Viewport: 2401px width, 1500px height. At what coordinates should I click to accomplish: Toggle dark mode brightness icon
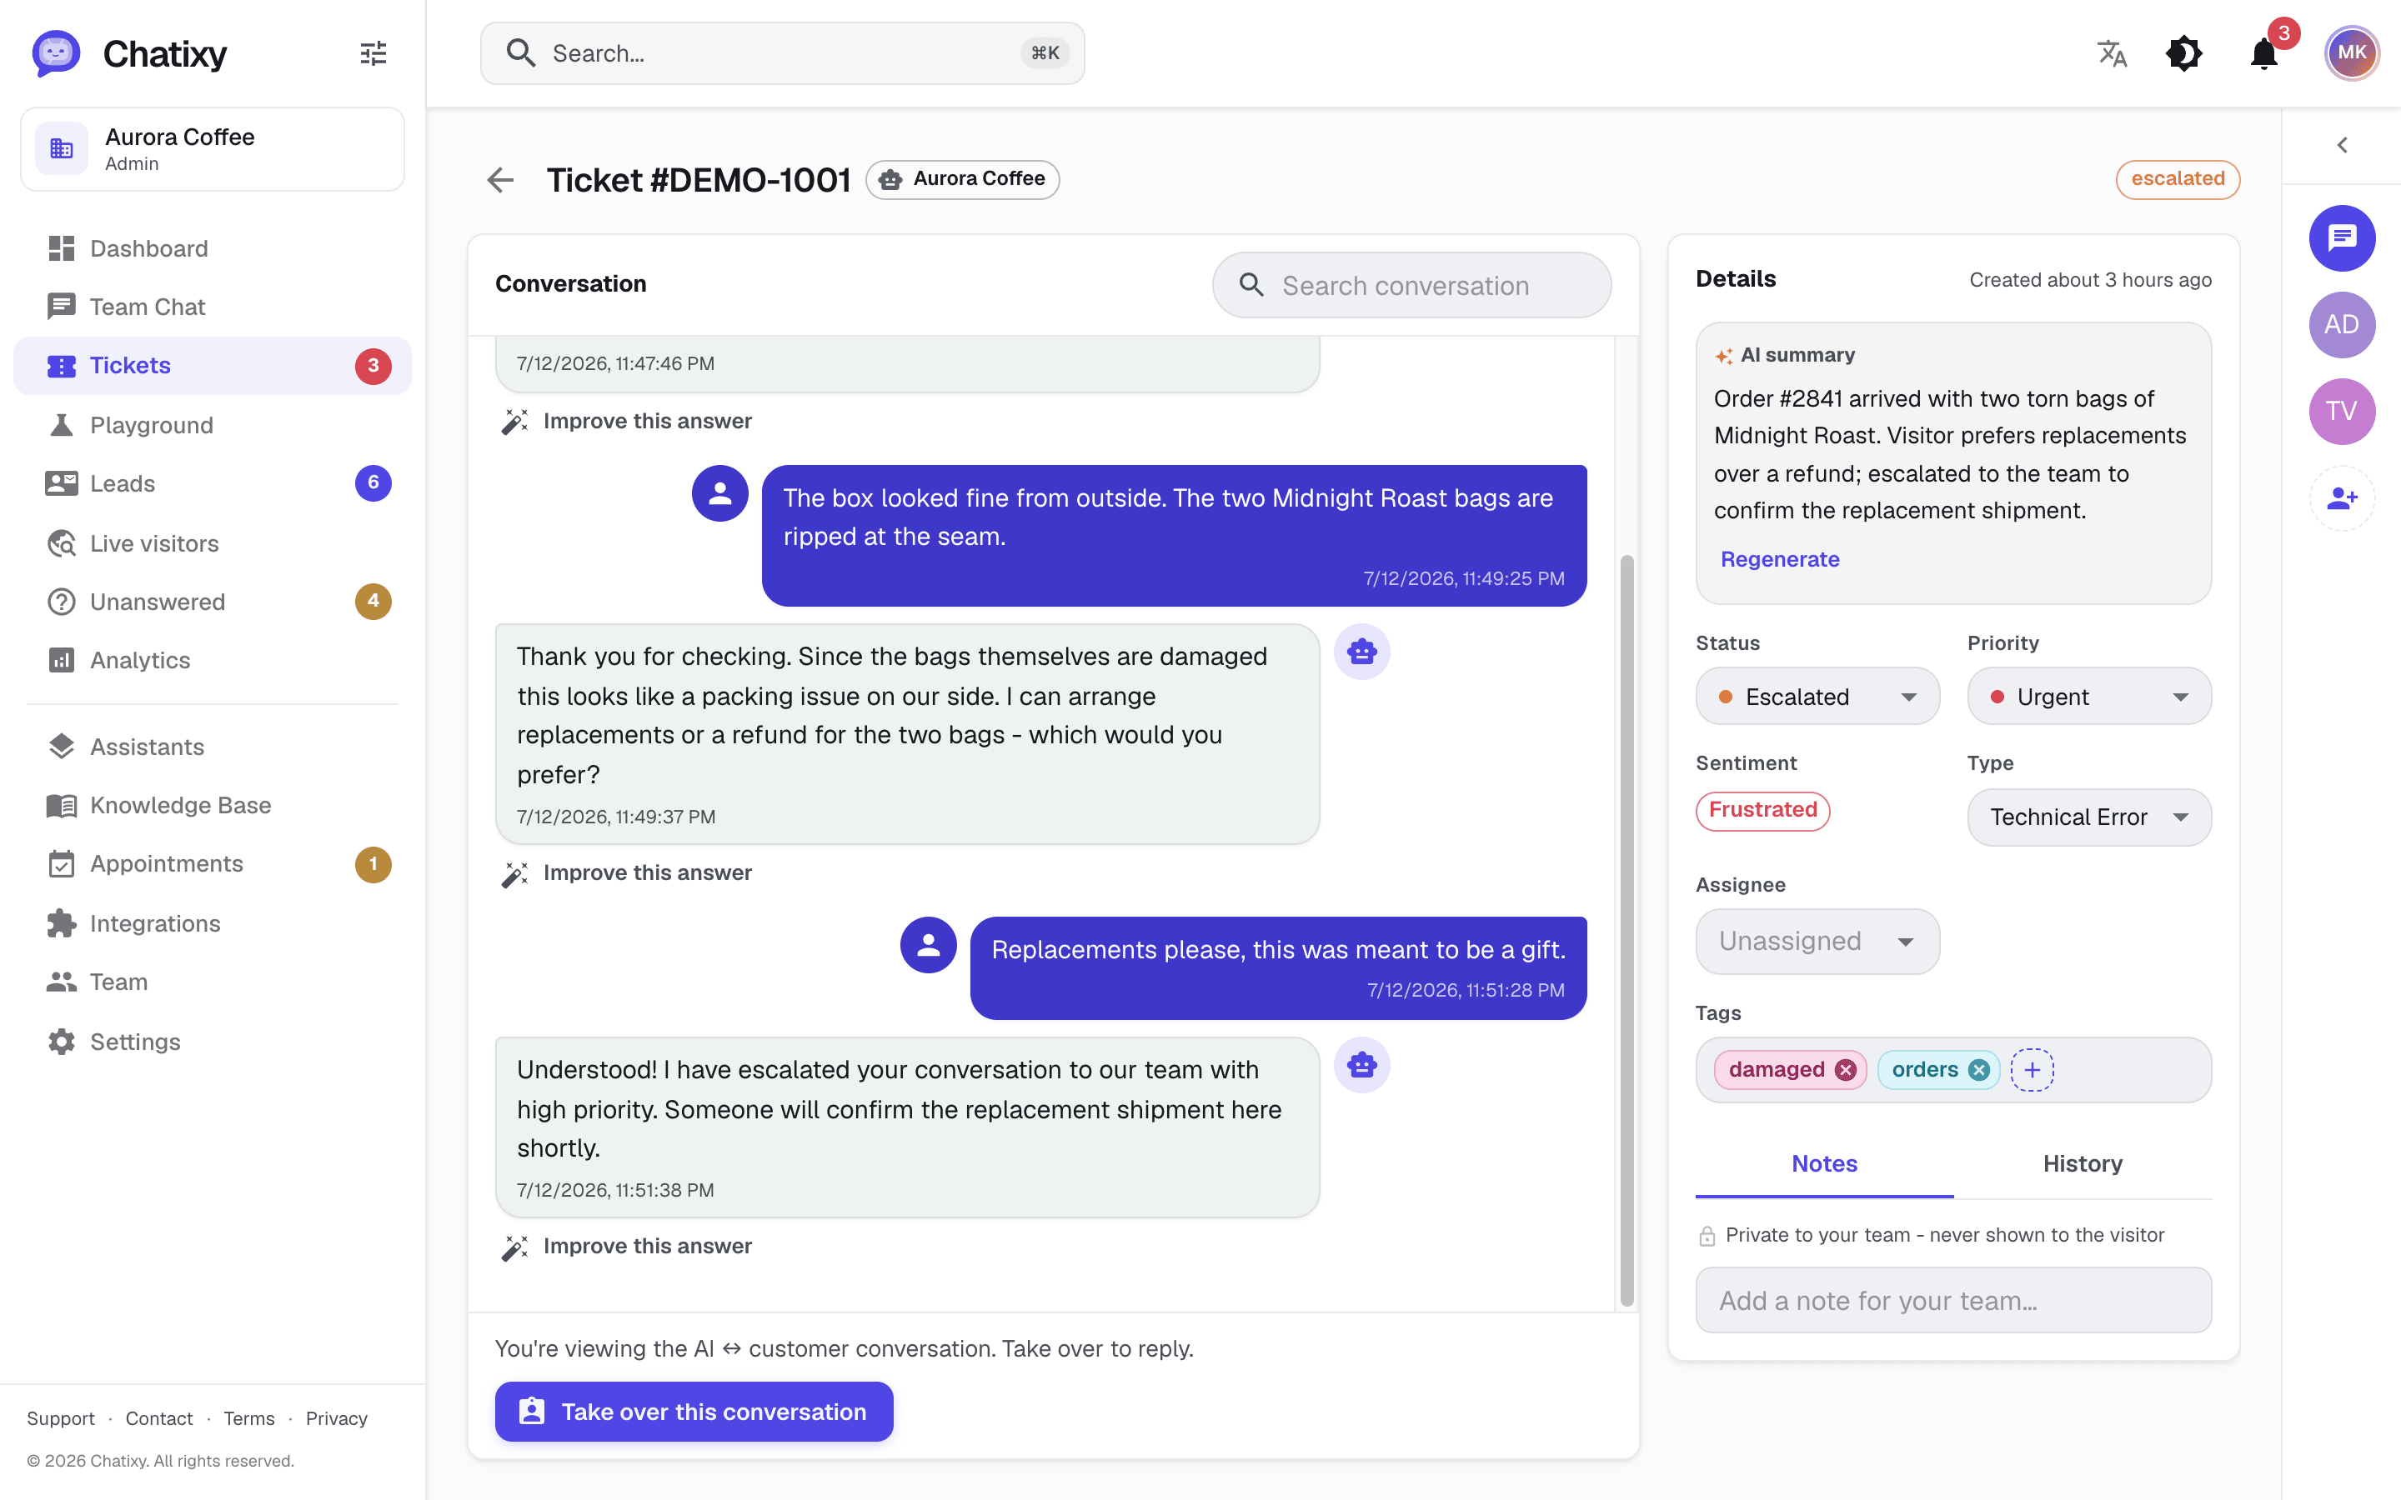coord(2183,53)
